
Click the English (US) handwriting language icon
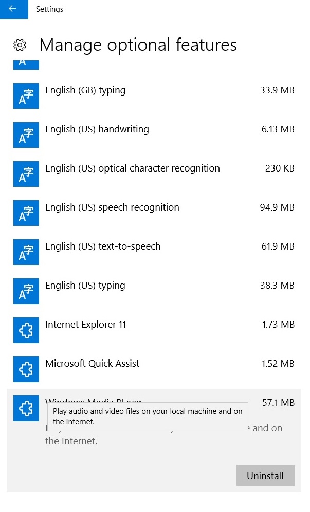(x=26, y=135)
